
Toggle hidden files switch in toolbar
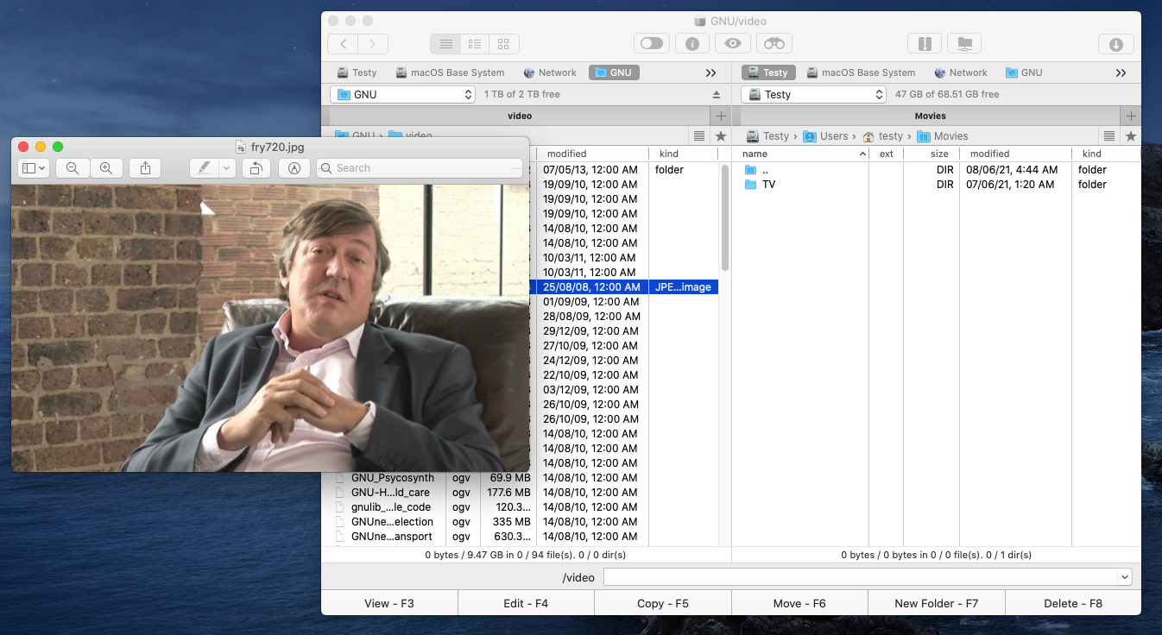pyautogui.click(x=652, y=44)
